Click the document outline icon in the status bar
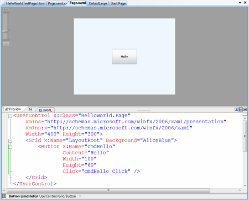This screenshot has width=249, height=201. pos(4,196)
